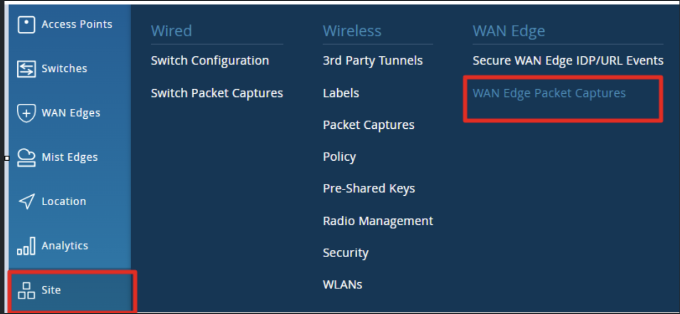Click the Mist Edges cloud icon
The width and height of the screenshot is (680, 314).
[x=26, y=157]
